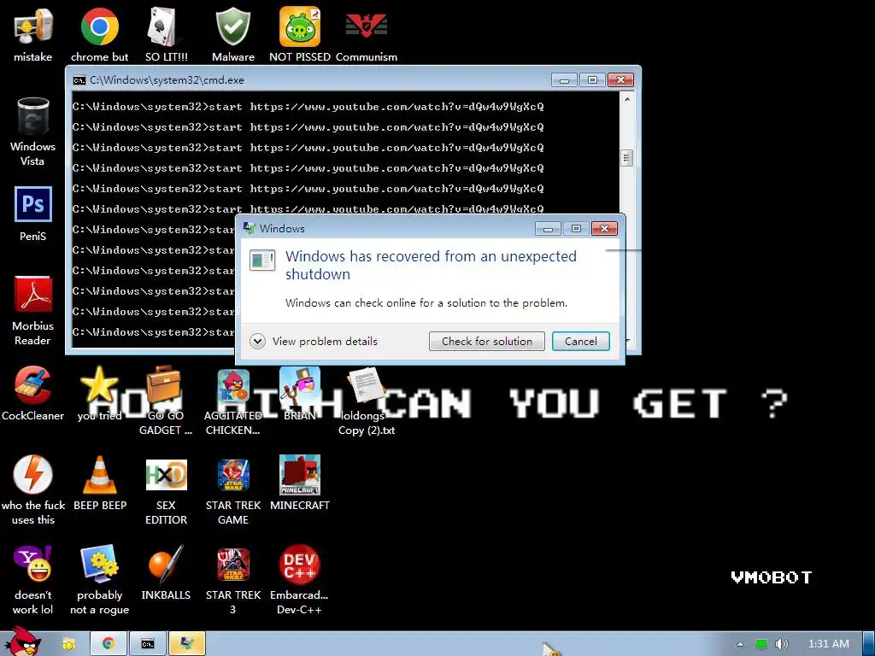The width and height of the screenshot is (875, 656).
Task: Launch the 'INKBALLS' icon
Action: (x=166, y=573)
